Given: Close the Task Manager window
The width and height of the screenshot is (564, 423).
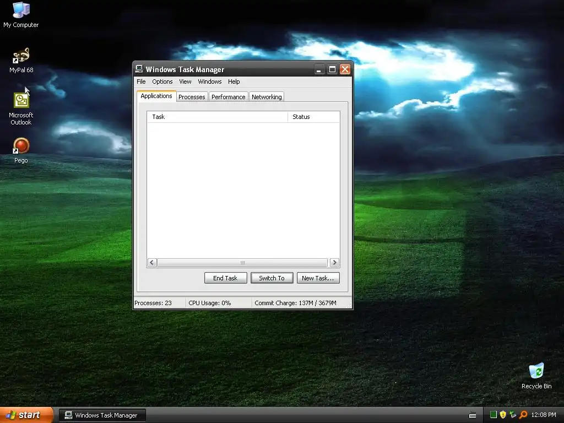Looking at the screenshot, I should tap(345, 69).
